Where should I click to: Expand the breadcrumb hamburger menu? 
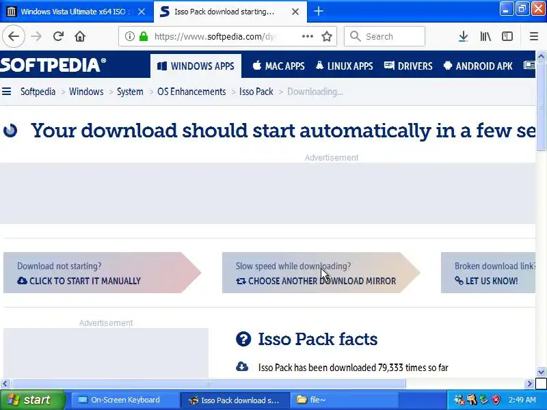point(7,92)
